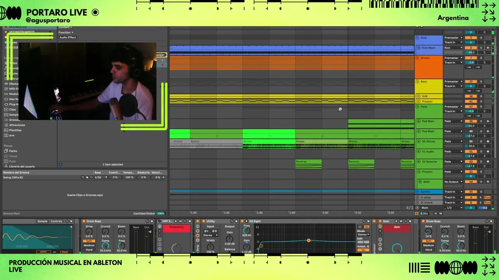
Task: Select Audio Effect filter tag
Action: pyautogui.click(x=68, y=37)
